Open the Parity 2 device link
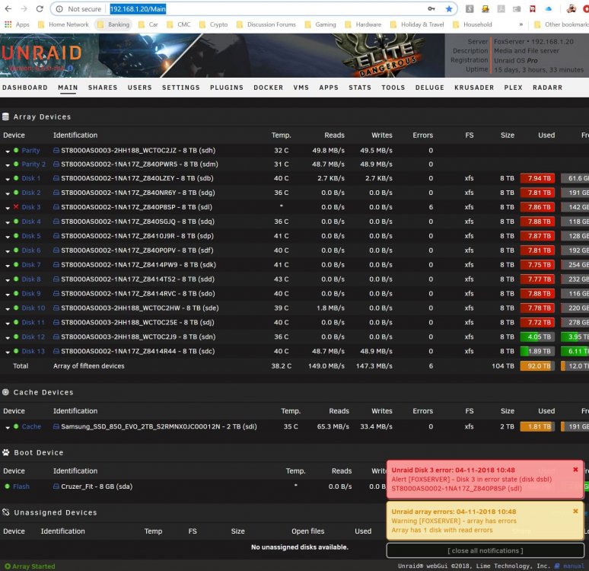Viewport: 589px width, 571px height. (33, 164)
